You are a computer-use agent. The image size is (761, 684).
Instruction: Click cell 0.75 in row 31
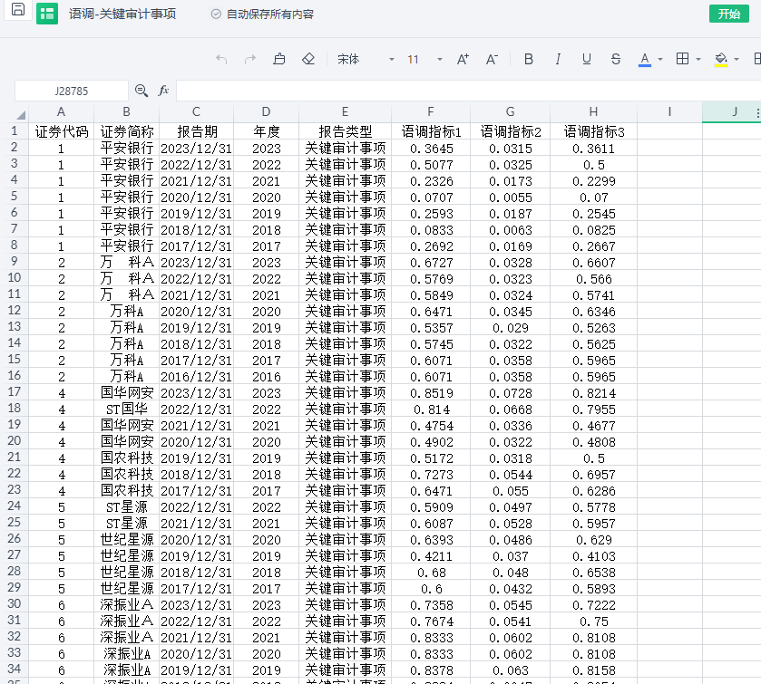coord(593,621)
